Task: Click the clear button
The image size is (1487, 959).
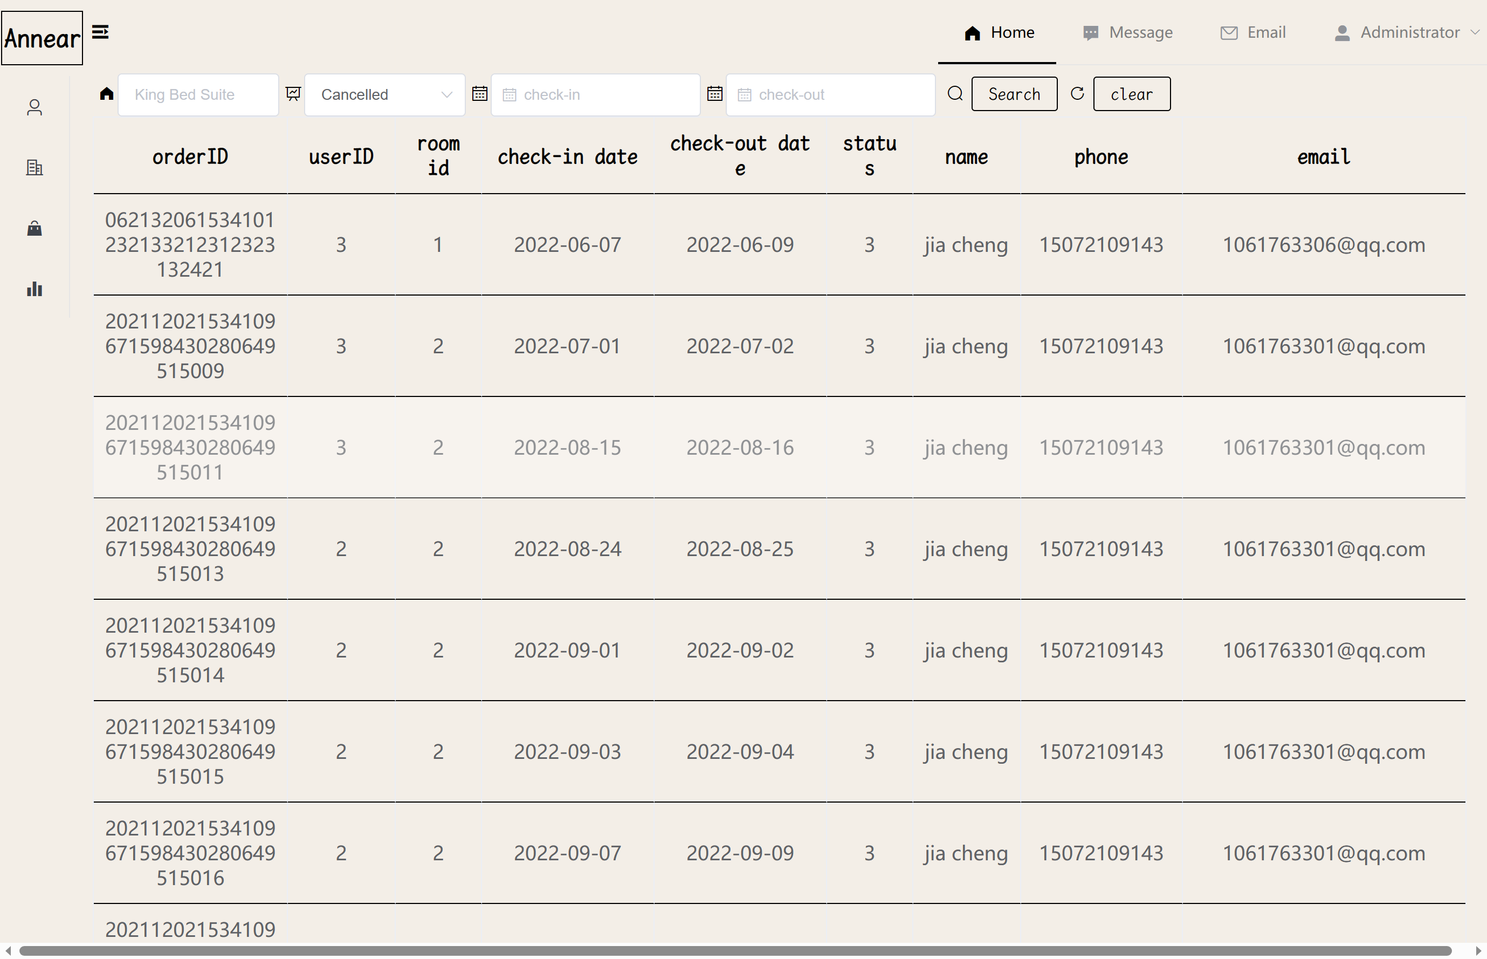Action: coord(1132,94)
